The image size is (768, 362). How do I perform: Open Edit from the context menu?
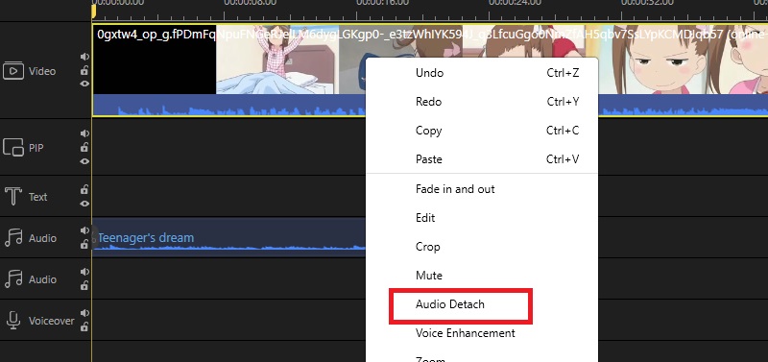(482, 218)
